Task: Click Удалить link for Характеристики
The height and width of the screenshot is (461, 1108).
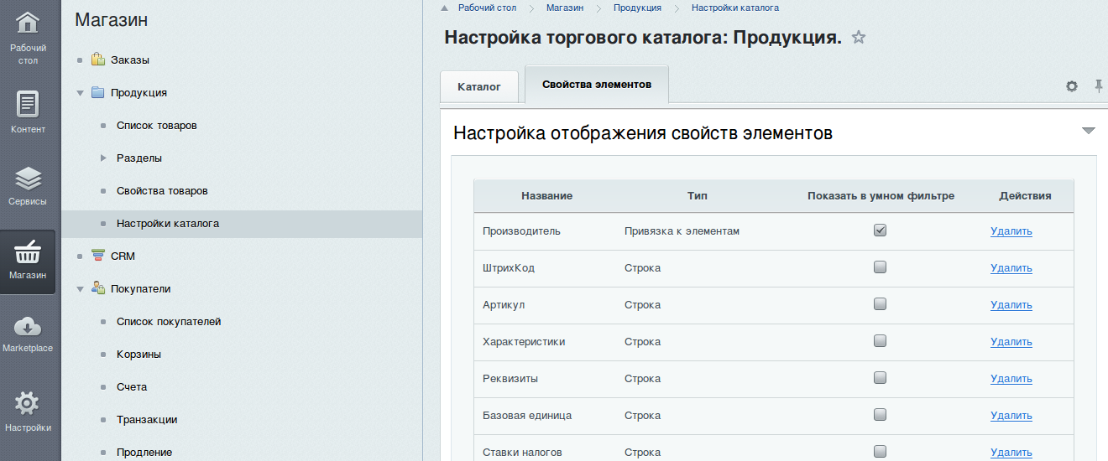Action: click(x=1011, y=342)
